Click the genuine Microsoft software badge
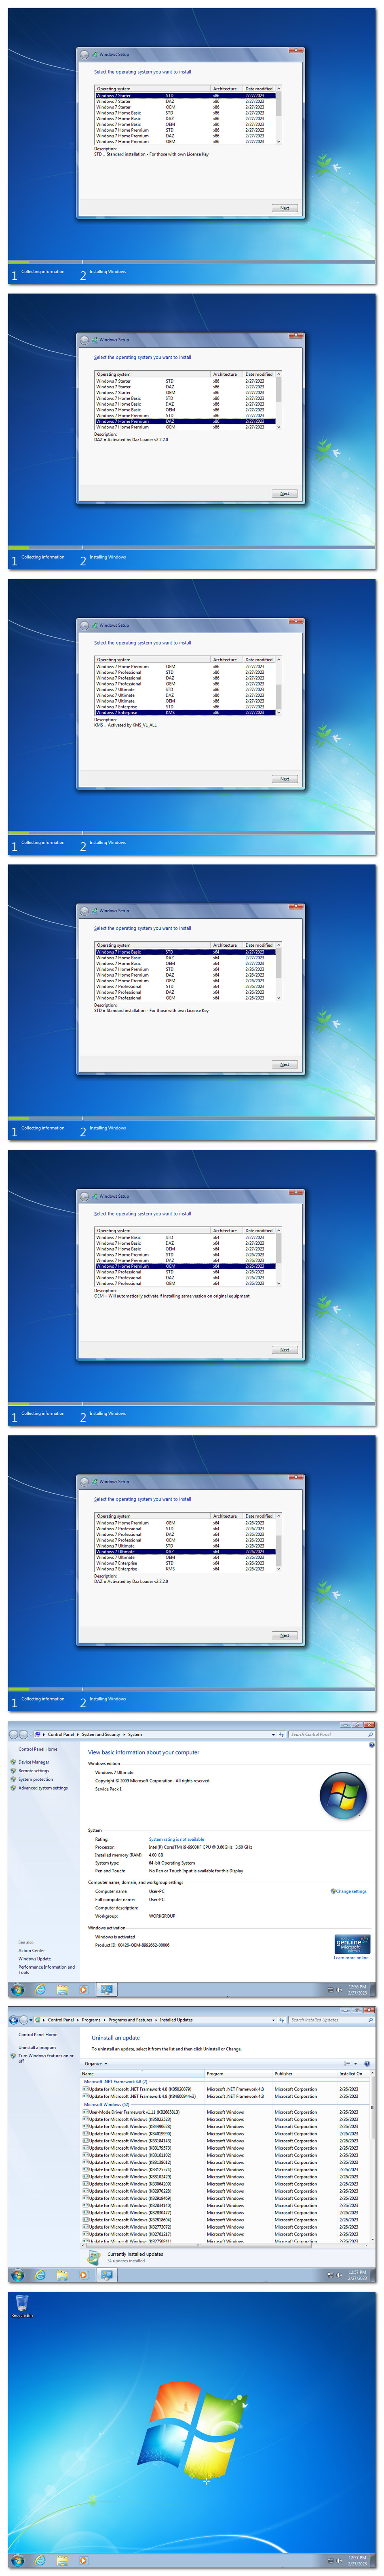Image resolution: width=384 pixels, height=2576 pixels. pyautogui.click(x=351, y=1944)
